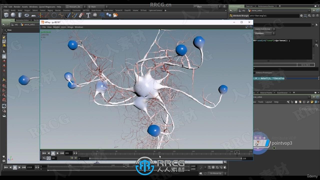Open the Anim menu in MPlay
The image size is (320, 180).
tap(63, 27)
